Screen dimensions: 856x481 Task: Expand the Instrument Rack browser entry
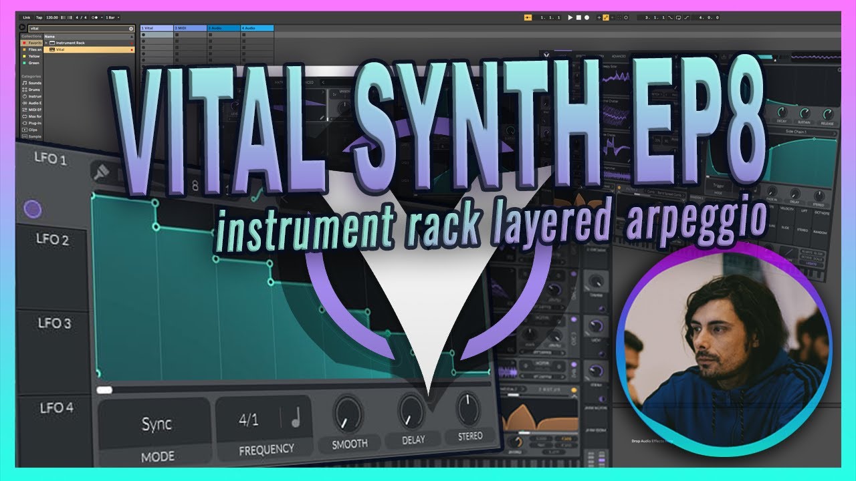click(46, 43)
